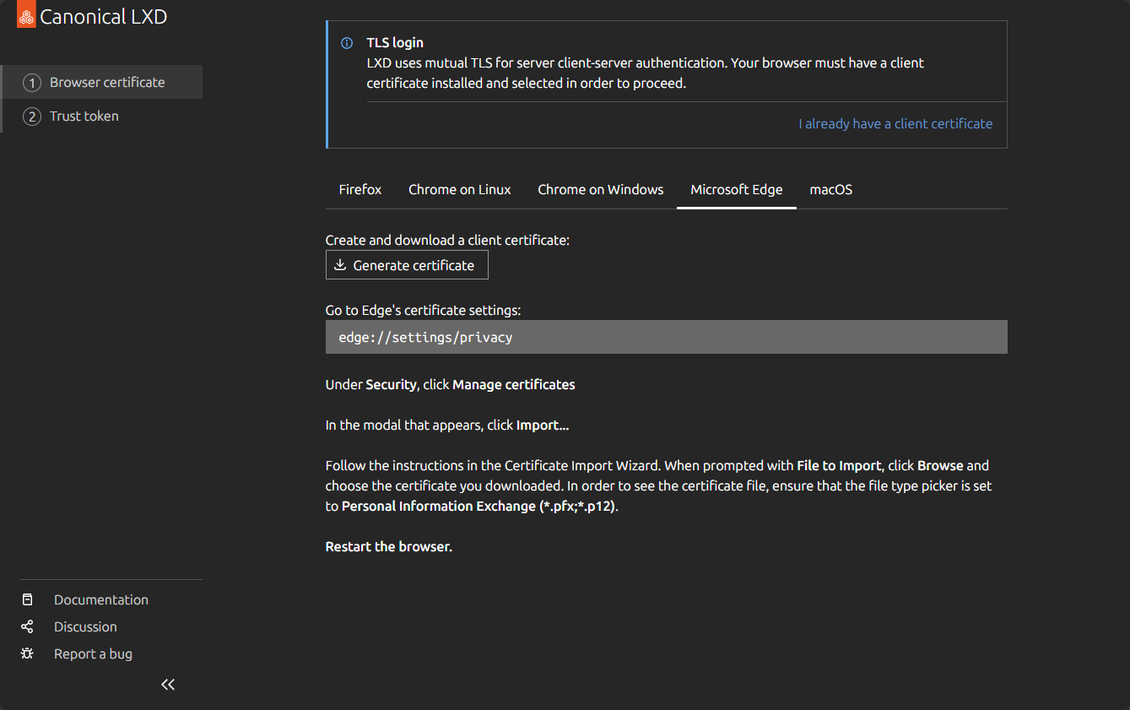Screen dimensions: 1130x710
Task: Click the Generate certificate button
Action: click(x=407, y=265)
